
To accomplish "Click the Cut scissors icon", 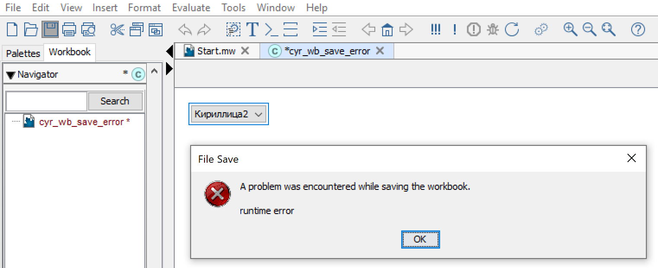I will tap(117, 29).
